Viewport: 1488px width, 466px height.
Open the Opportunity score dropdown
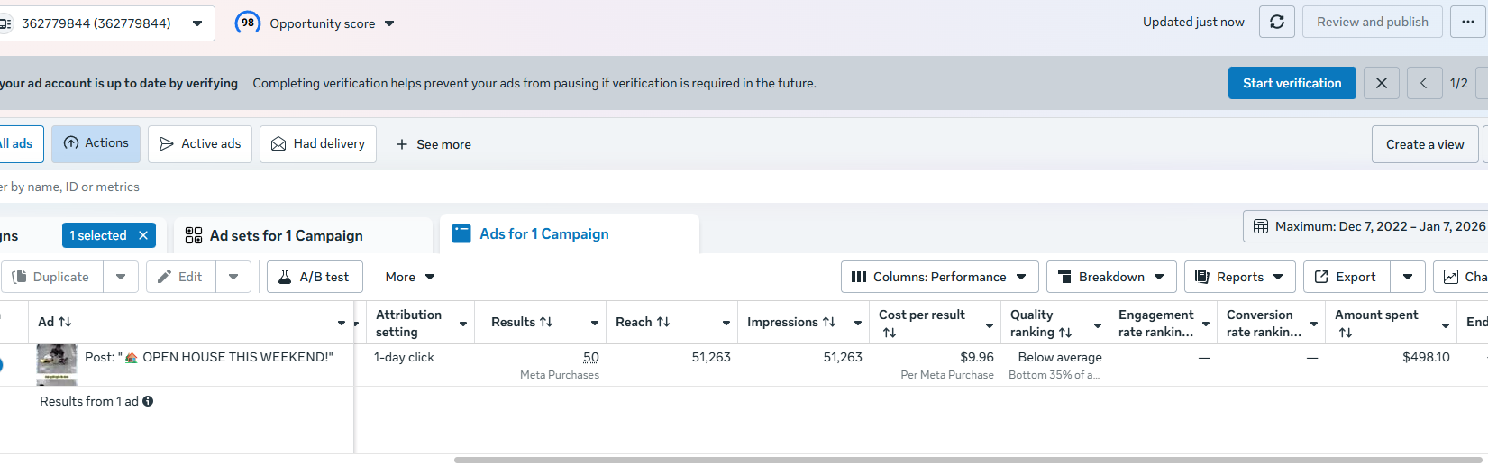(389, 23)
